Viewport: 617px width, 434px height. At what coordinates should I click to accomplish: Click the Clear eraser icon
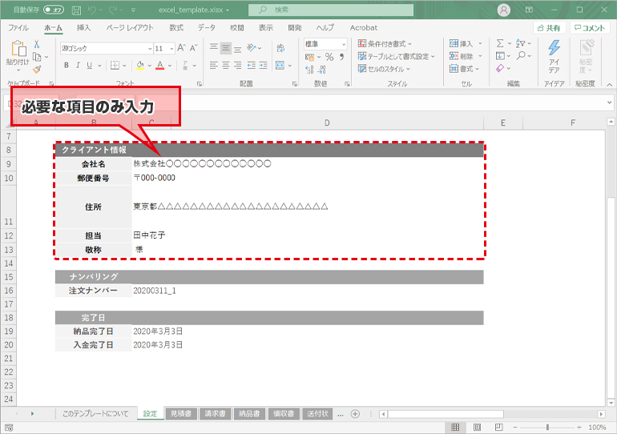500,68
